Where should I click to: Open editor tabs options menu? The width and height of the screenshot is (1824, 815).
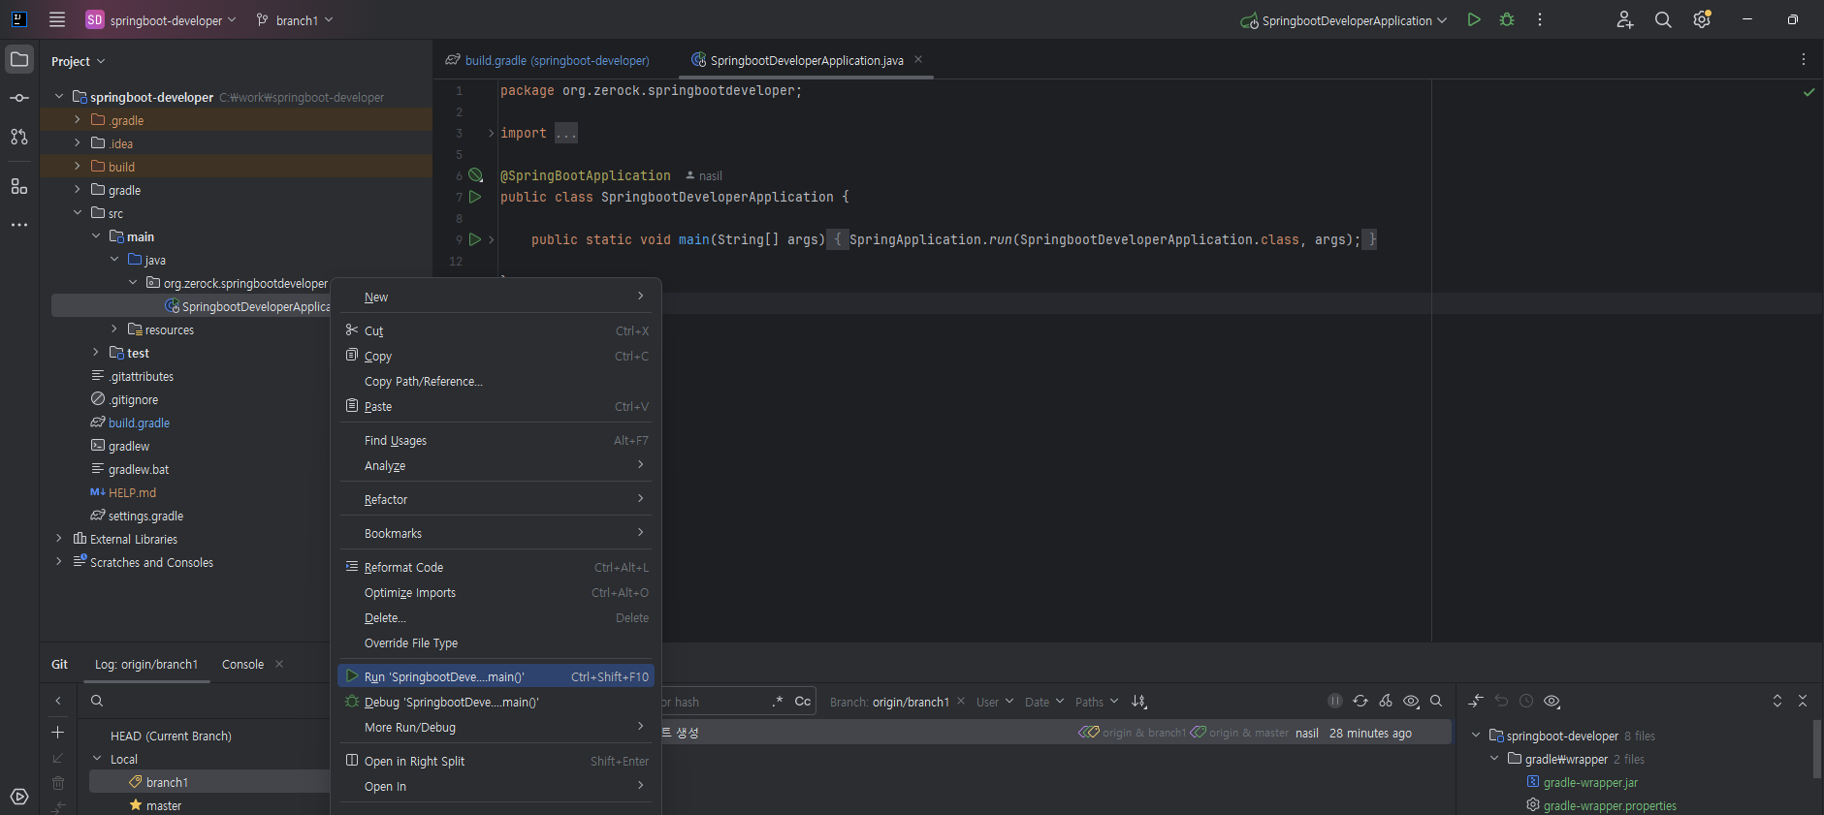[x=1804, y=60]
